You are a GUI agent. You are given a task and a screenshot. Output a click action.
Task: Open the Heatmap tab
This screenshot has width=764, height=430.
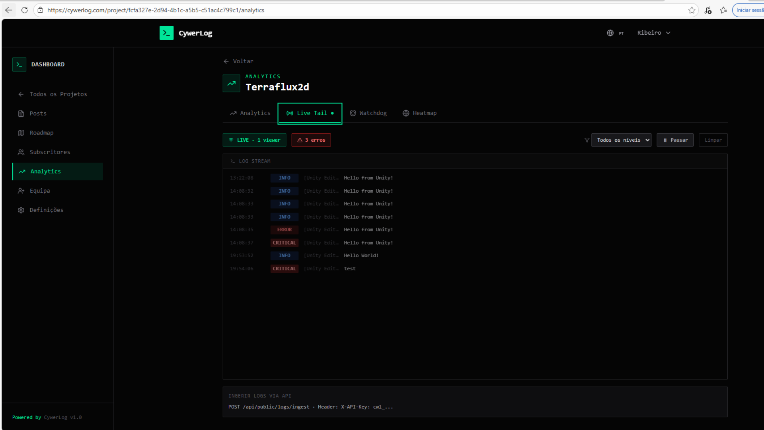[x=419, y=113]
